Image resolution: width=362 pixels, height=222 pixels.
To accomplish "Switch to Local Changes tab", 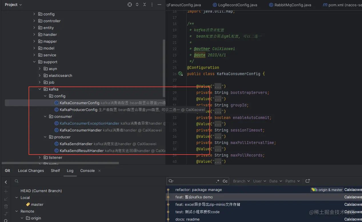I will [31, 170].
